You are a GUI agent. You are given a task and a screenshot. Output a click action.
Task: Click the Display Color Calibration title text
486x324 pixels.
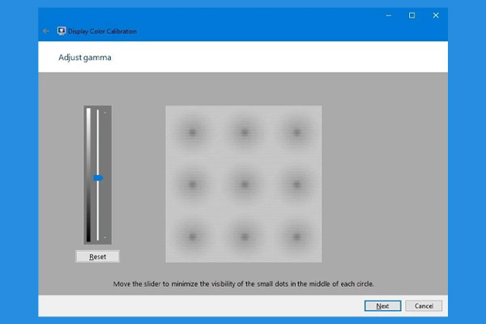[x=102, y=32]
